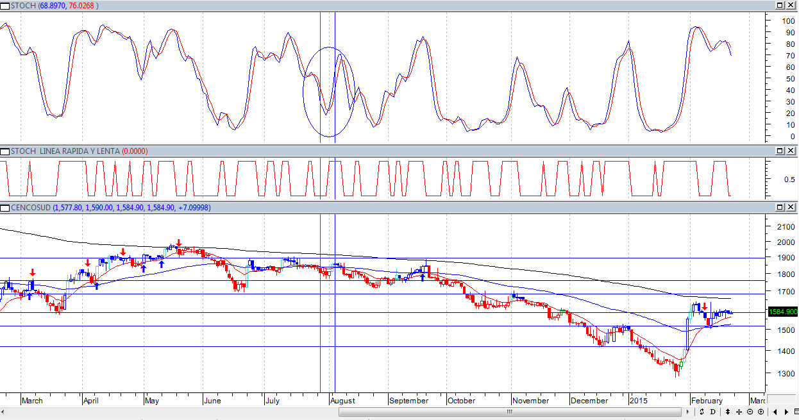The image size is (799, 420).
Task: Click the rescale icon left of 'D'
Action: [x=702, y=412]
